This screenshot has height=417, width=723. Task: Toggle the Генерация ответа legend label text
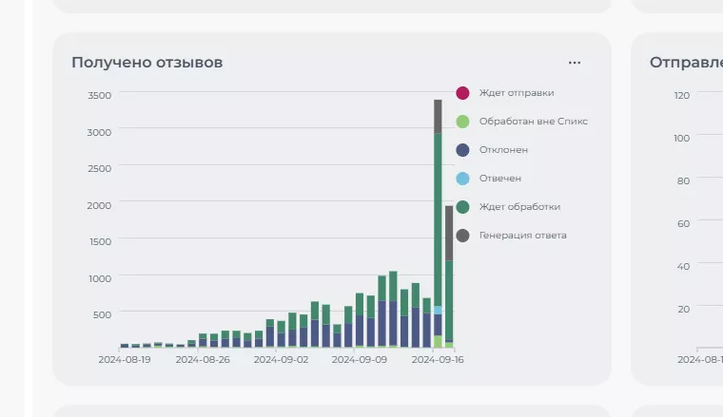click(x=522, y=236)
